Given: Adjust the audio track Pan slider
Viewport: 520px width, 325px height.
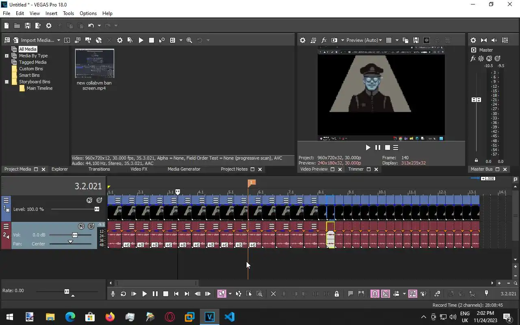Looking at the screenshot, I should coord(70,242).
